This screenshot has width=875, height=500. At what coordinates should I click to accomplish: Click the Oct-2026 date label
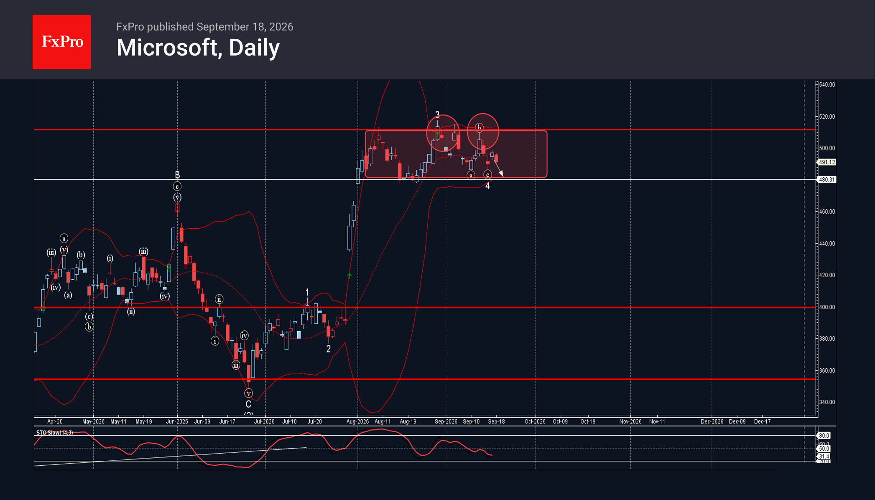[535, 422]
